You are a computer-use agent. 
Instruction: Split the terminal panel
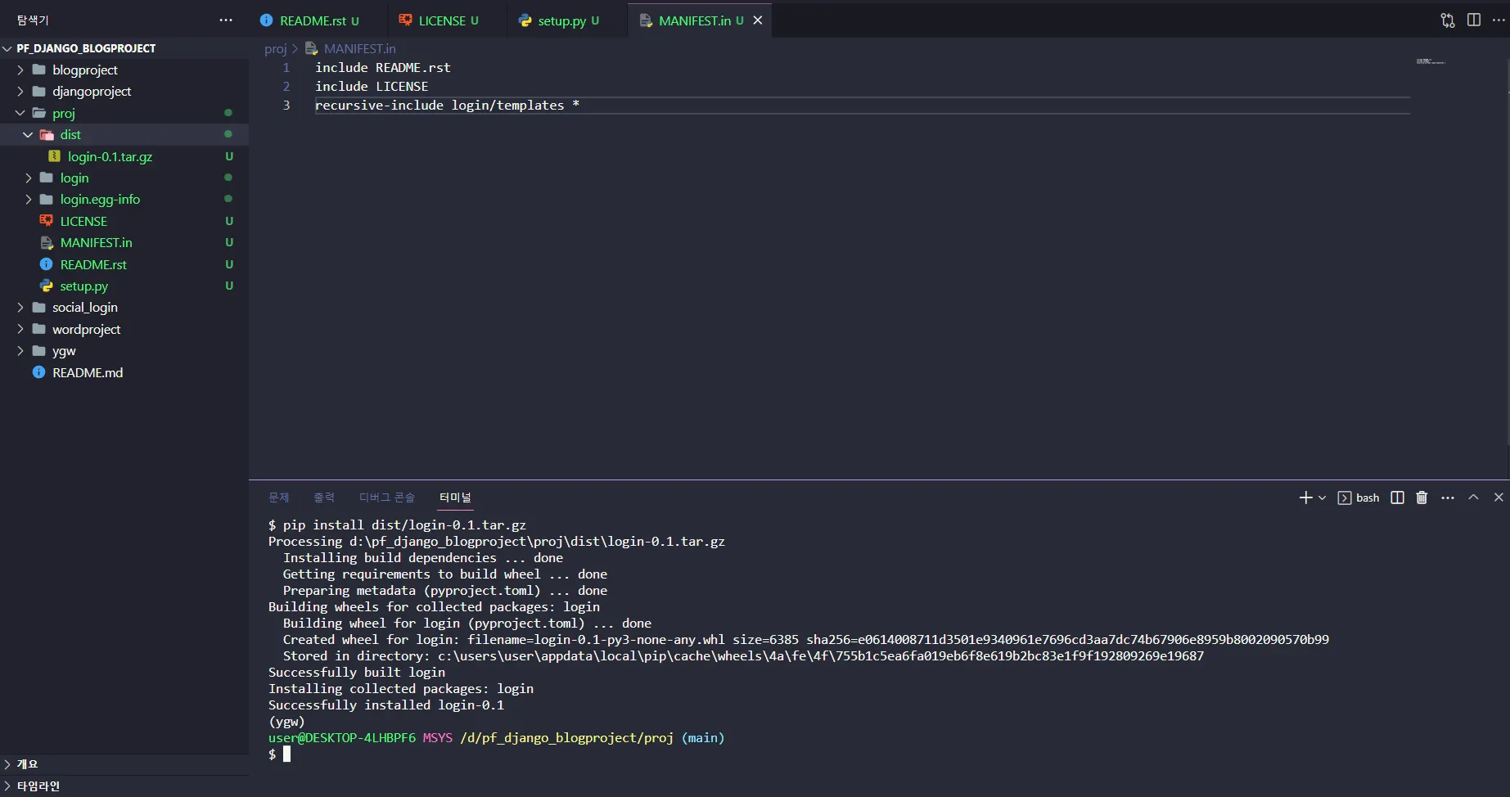pos(1397,498)
